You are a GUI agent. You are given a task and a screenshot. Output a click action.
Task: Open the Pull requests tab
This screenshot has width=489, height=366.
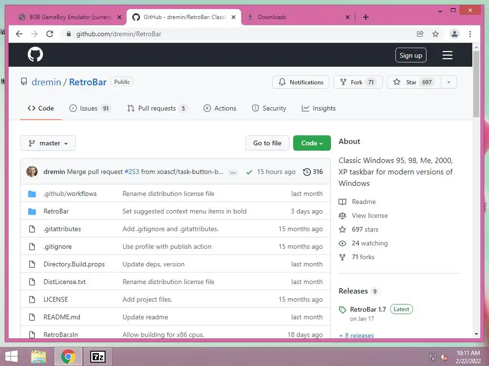pos(157,108)
